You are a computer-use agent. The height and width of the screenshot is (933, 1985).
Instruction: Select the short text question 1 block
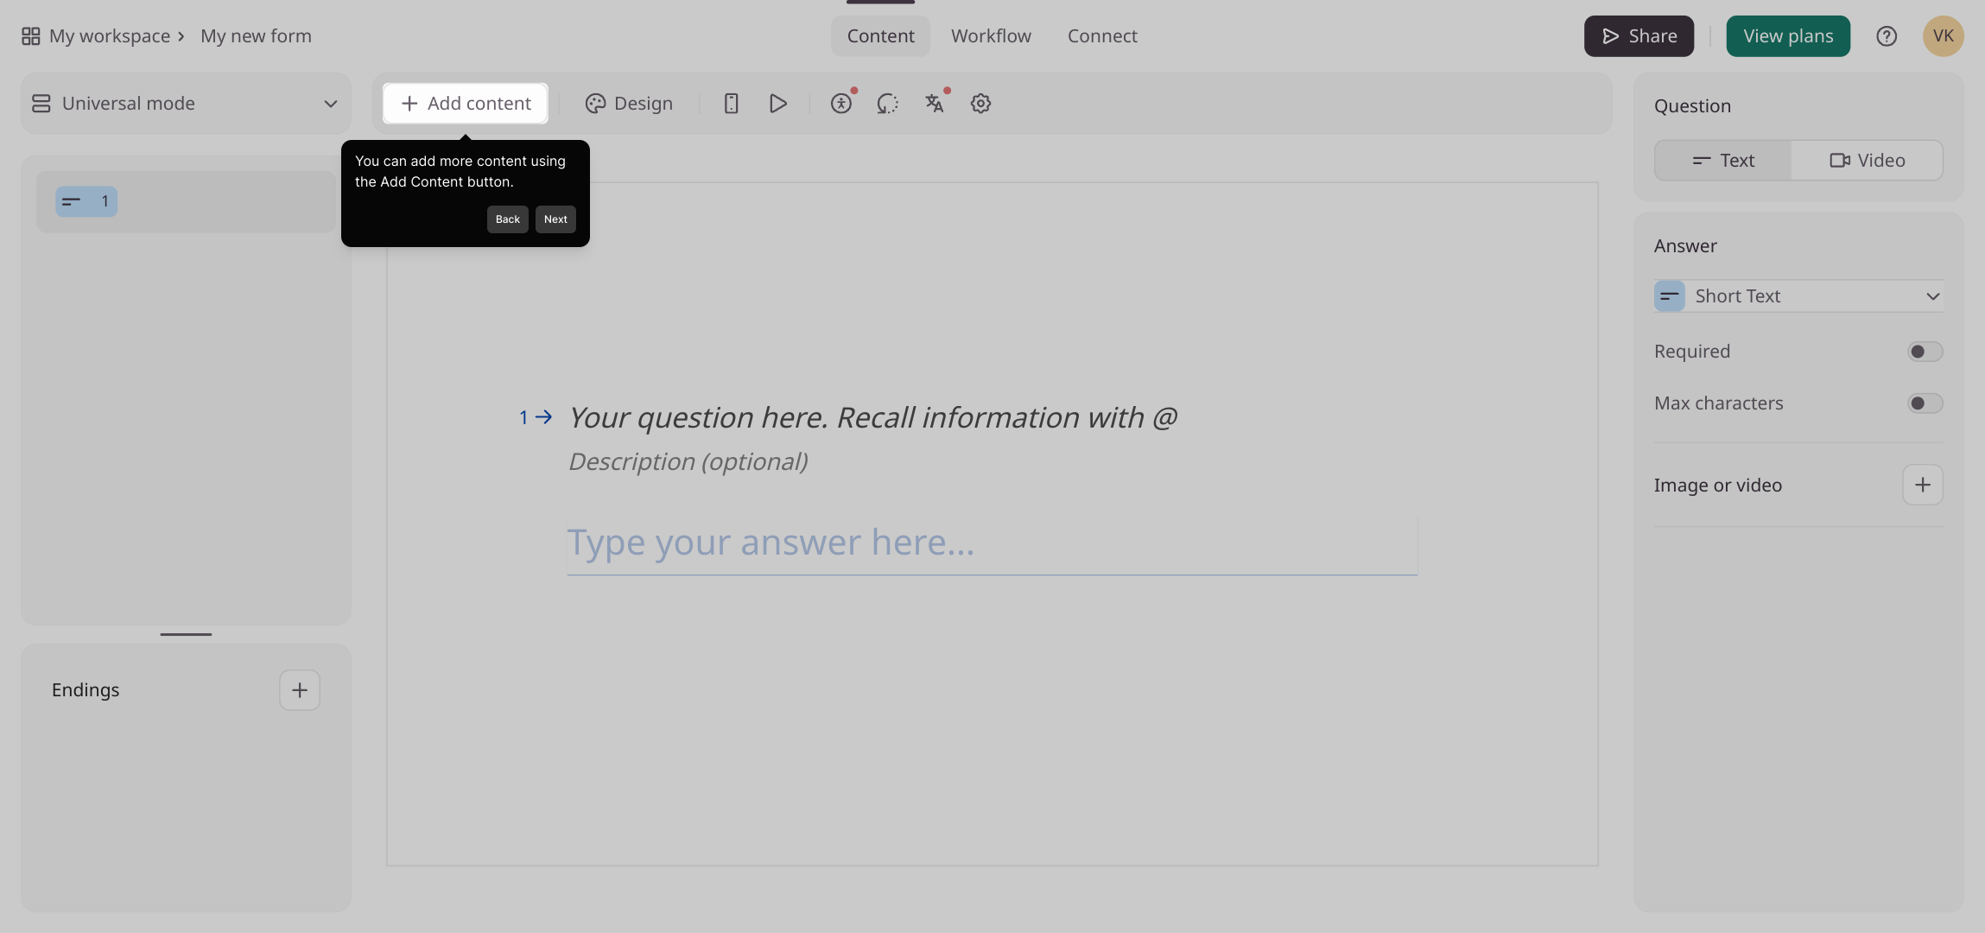[186, 201]
